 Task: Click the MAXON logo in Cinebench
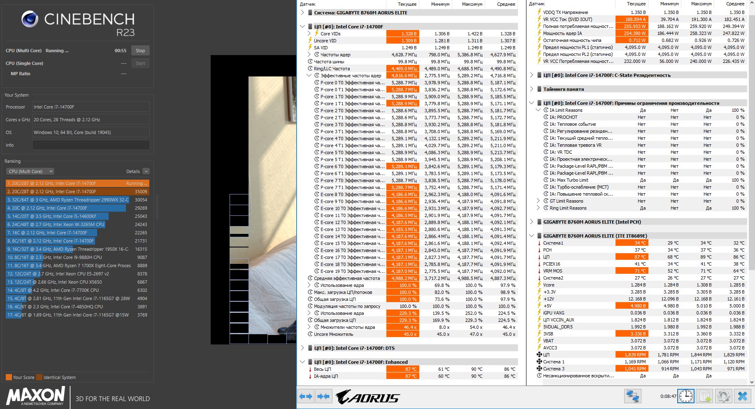(35, 396)
